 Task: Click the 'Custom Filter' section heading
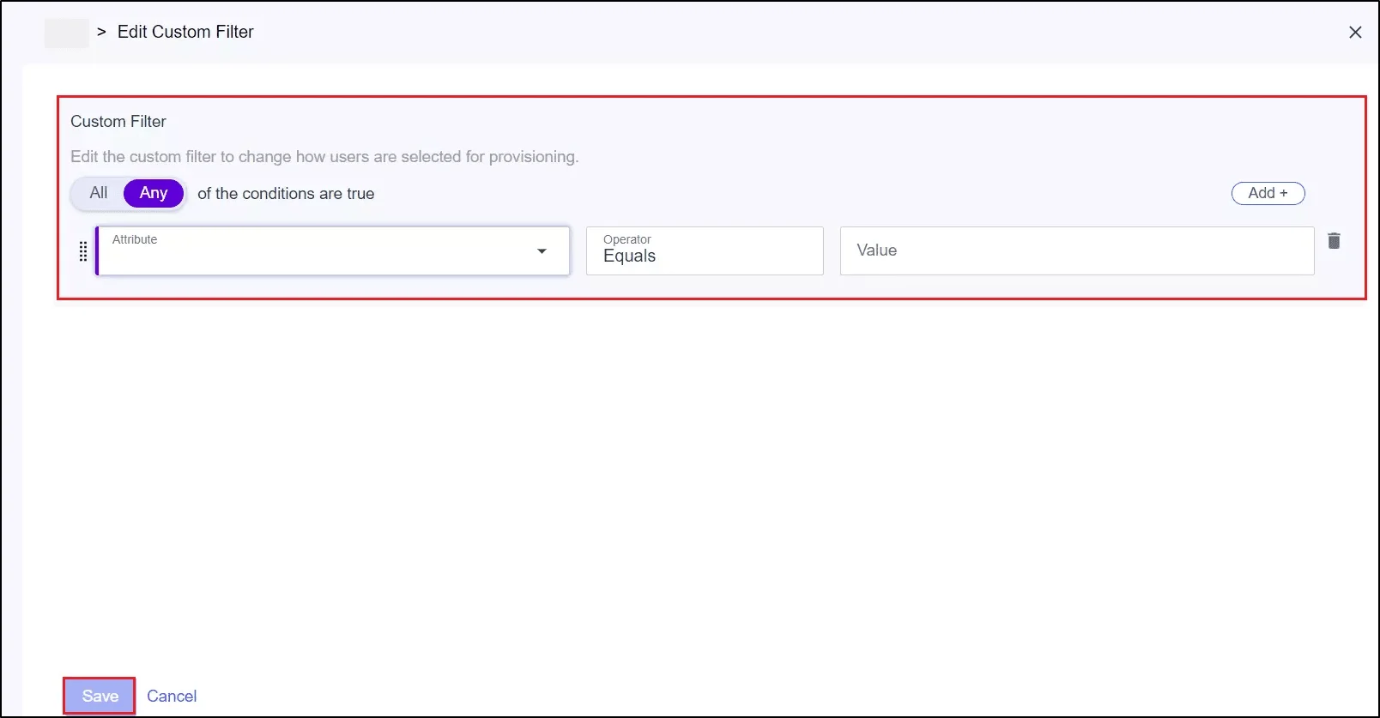pyautogui.click(x=118, y=121)
